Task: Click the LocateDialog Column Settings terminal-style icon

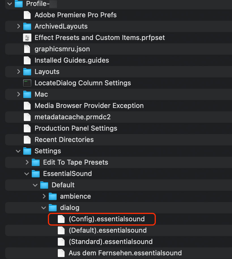Action: (27, 83)
